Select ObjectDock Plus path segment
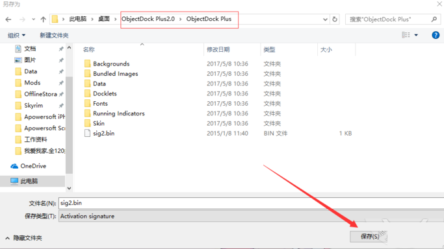Screen dimensions: 444x249 209,19
